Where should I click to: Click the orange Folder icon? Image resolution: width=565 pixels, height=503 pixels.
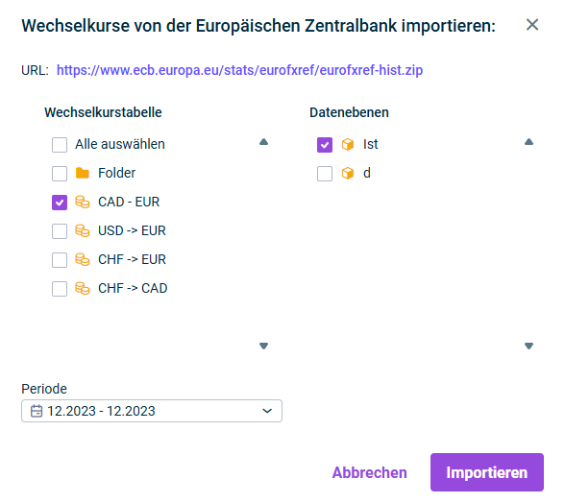[x=83, y=173]
